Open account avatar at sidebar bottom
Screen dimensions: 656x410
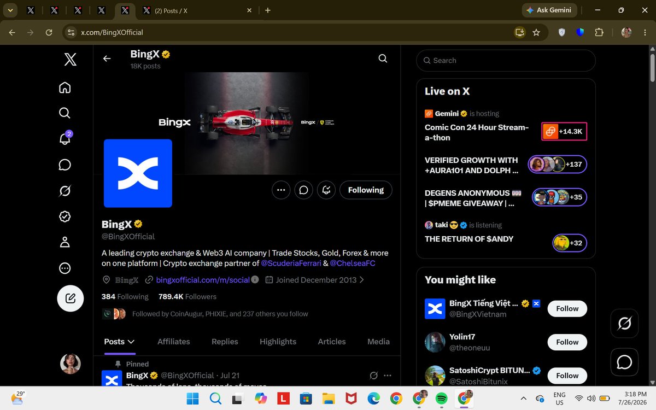(x=70, y=364)
